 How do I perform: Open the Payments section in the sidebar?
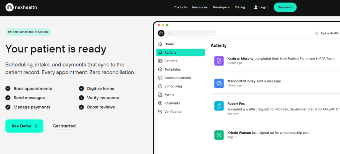point(180,103)
